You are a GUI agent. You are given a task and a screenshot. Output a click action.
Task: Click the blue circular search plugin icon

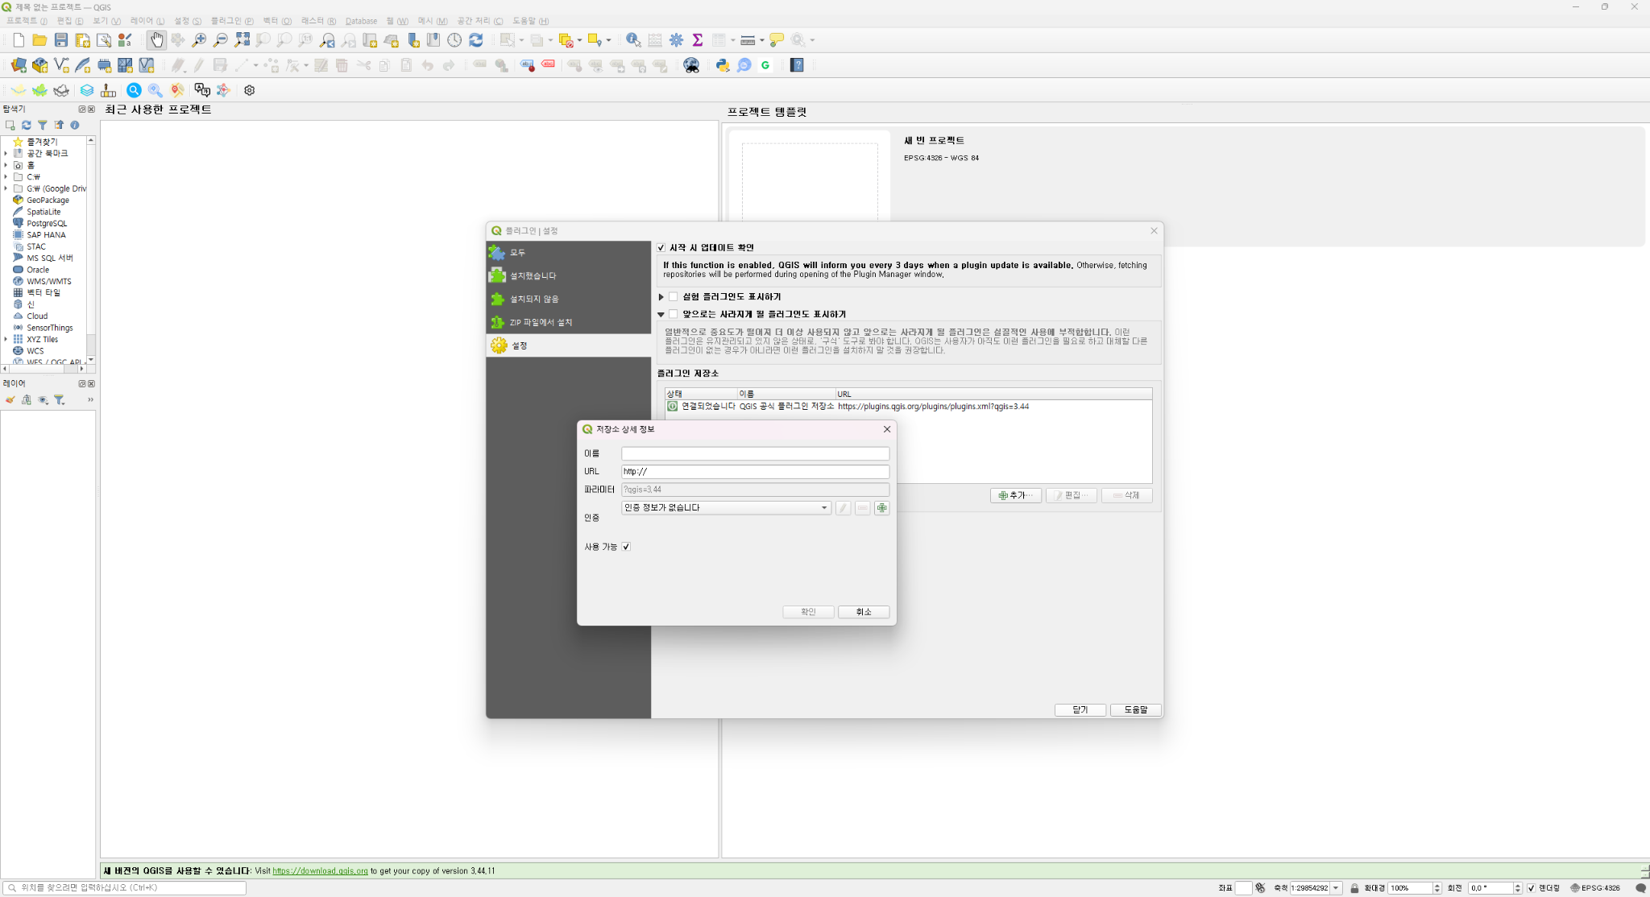(x=134, y=90)
